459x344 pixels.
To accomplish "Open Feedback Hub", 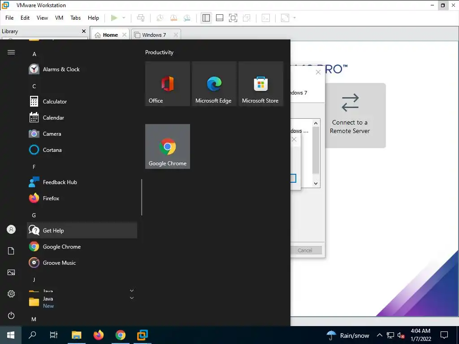I will point(82,182).
